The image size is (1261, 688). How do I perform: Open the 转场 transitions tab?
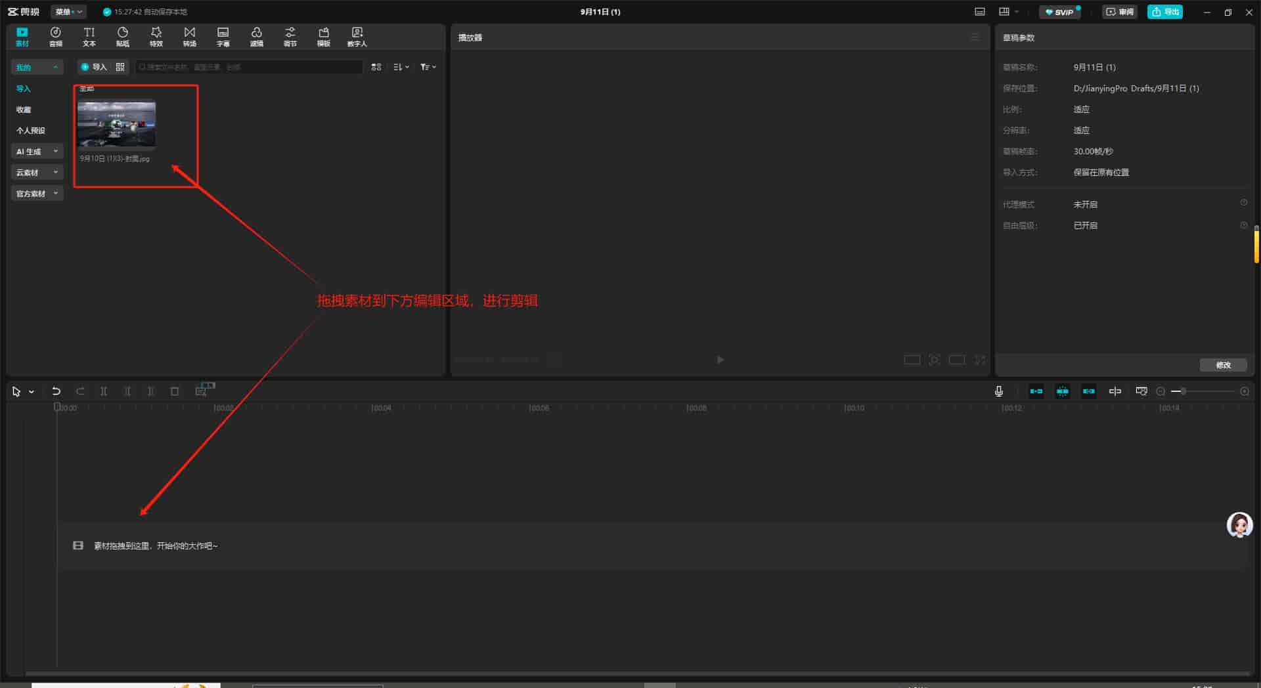point(190,37)
